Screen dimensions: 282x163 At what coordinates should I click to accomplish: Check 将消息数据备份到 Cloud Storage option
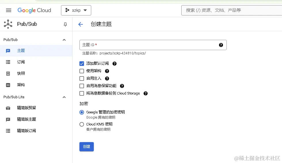(82, 93)
